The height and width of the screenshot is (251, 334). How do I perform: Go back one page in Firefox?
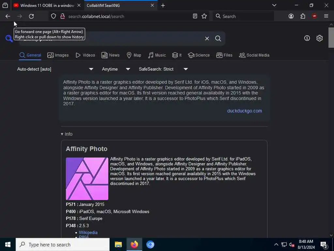[8, 16]
